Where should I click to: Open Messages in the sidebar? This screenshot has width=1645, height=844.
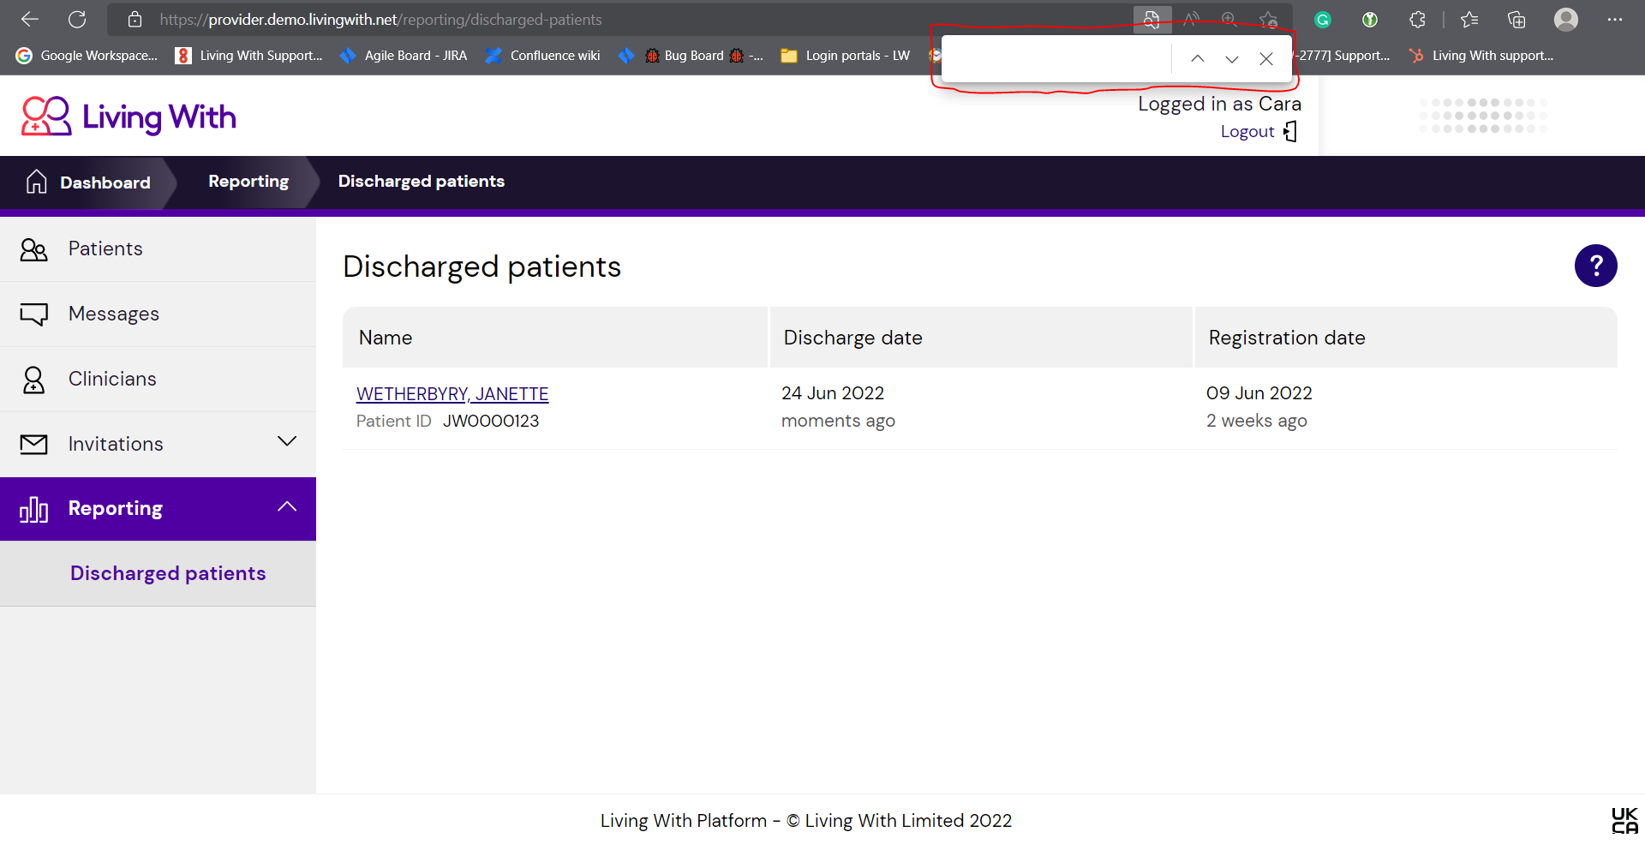pos(158,314)
